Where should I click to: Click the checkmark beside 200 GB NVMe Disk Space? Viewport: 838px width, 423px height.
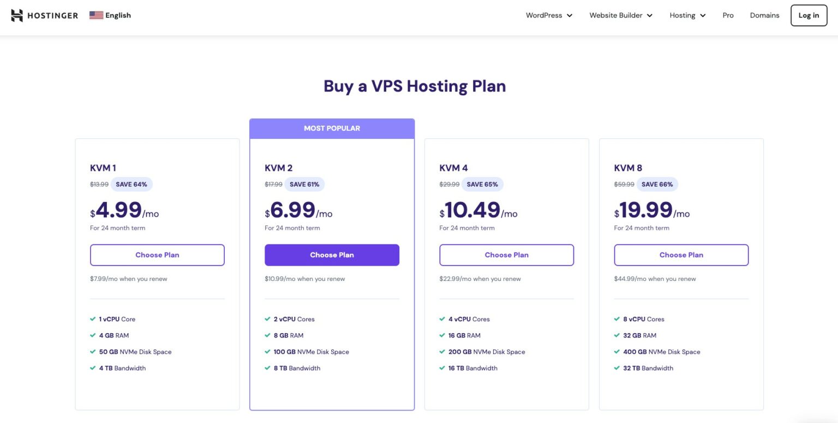click(x=442, y=352)
